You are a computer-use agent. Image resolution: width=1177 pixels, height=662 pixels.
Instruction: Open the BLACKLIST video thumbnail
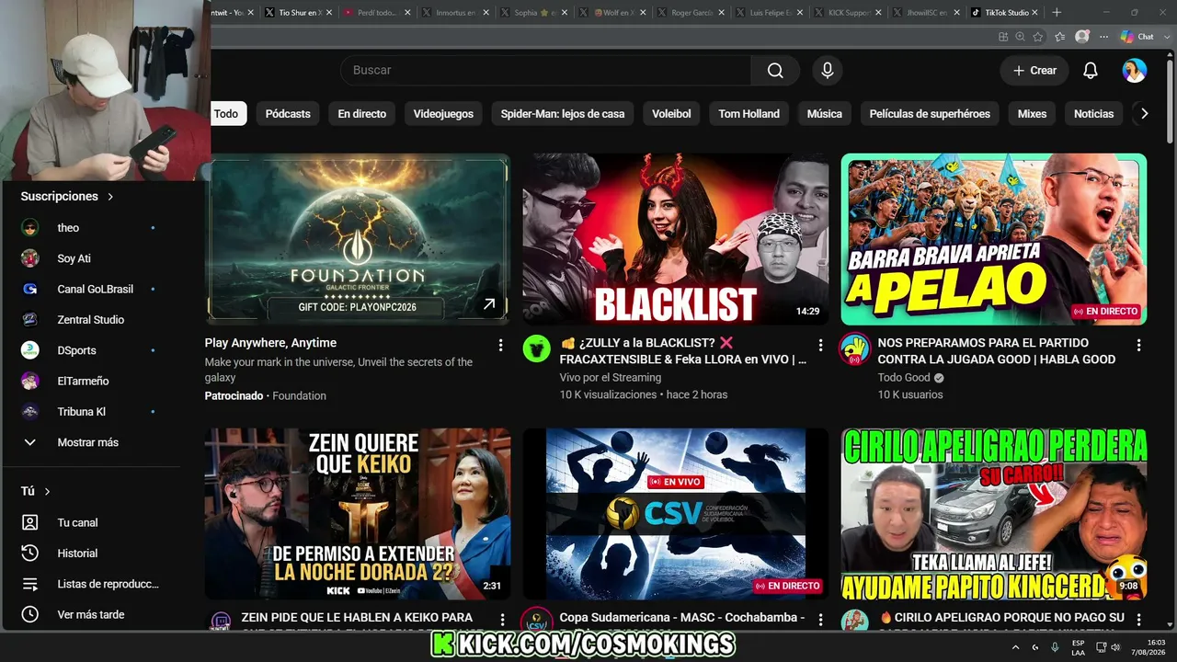coord(676,239)
